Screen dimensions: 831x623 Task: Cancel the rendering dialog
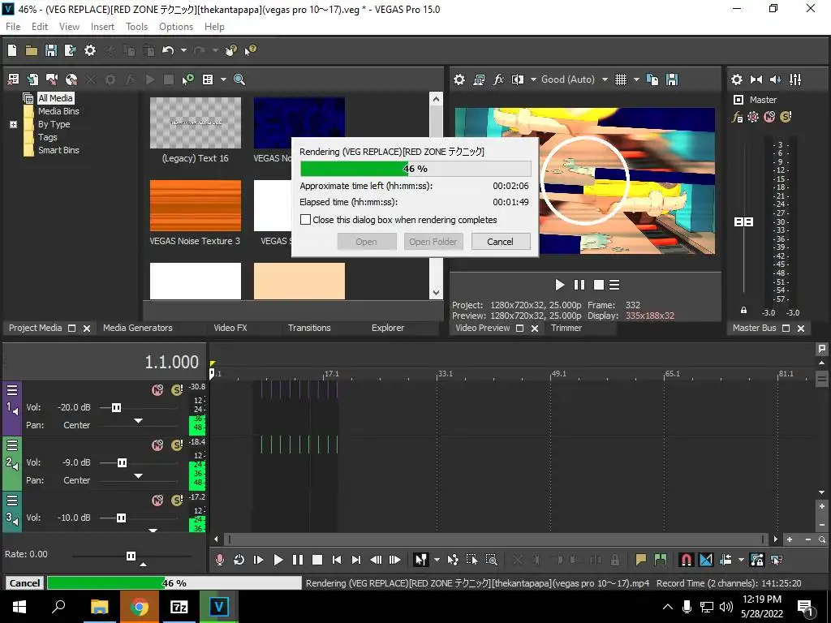pyautogui.click(x=500, y=242)
